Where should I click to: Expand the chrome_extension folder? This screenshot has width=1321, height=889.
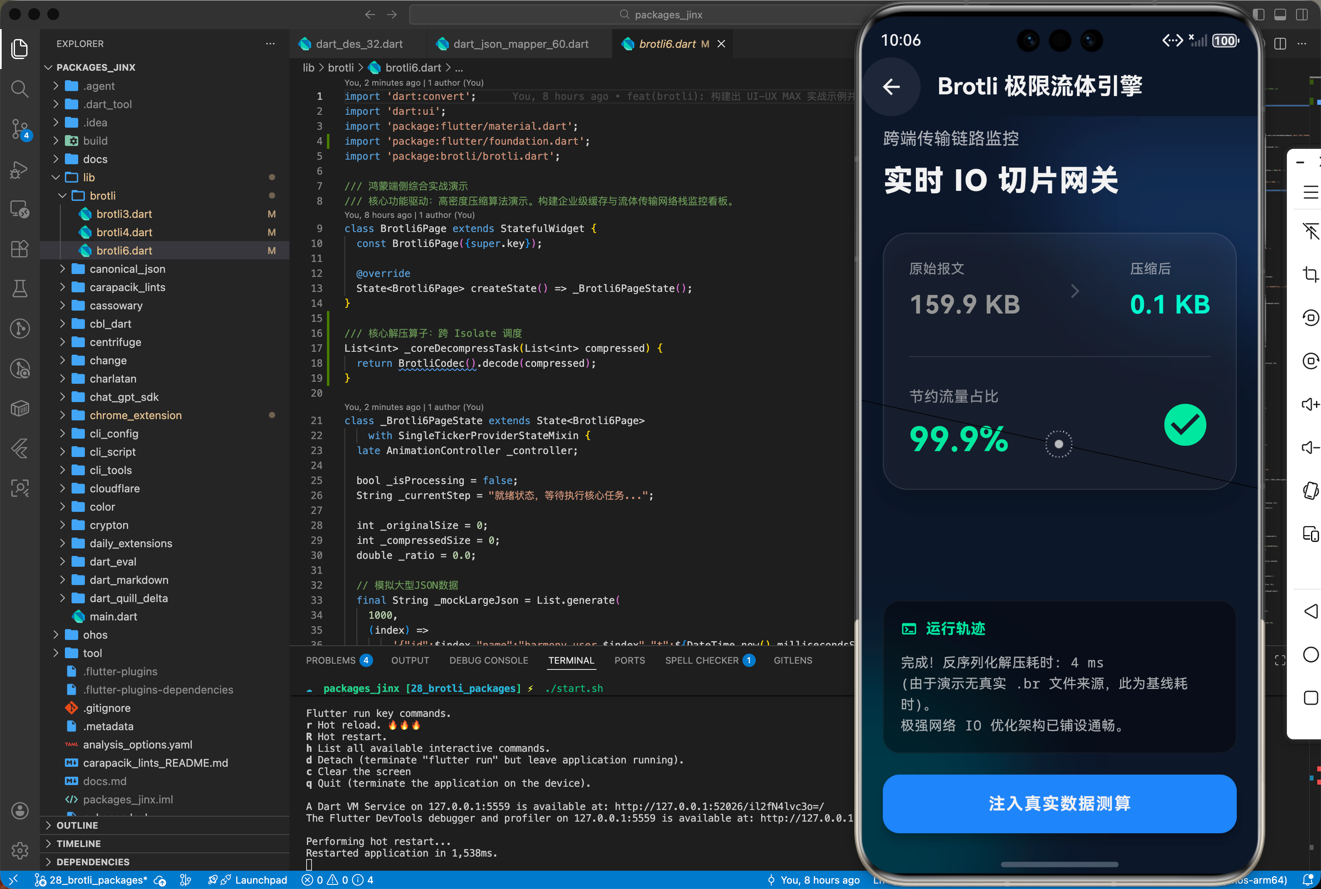(x=164, y=415)
